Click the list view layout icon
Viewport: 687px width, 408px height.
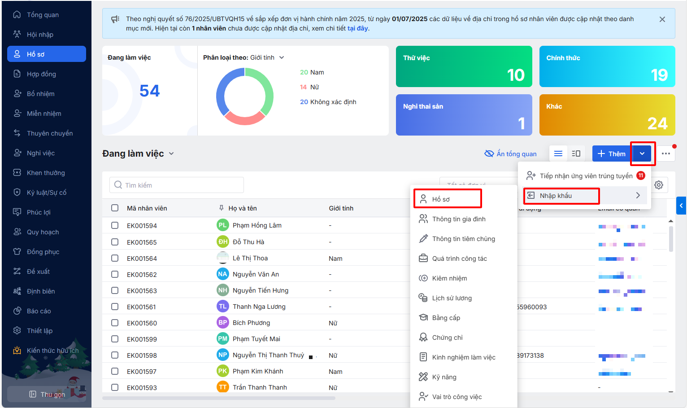pyautogui.click(x=558, y=154)
